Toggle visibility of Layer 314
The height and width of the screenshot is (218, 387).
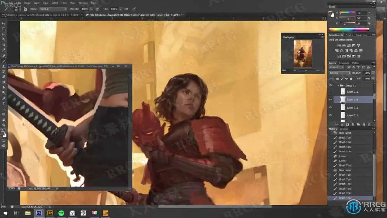(x=330, y=99)
